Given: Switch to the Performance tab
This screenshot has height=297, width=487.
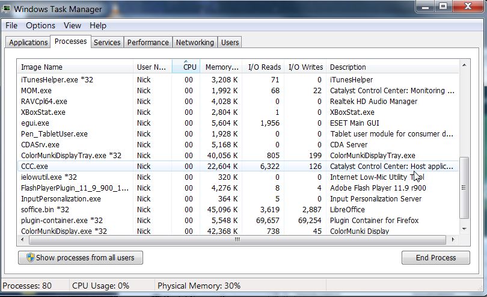Looking at the screenshot, I should tap(148, 42).
